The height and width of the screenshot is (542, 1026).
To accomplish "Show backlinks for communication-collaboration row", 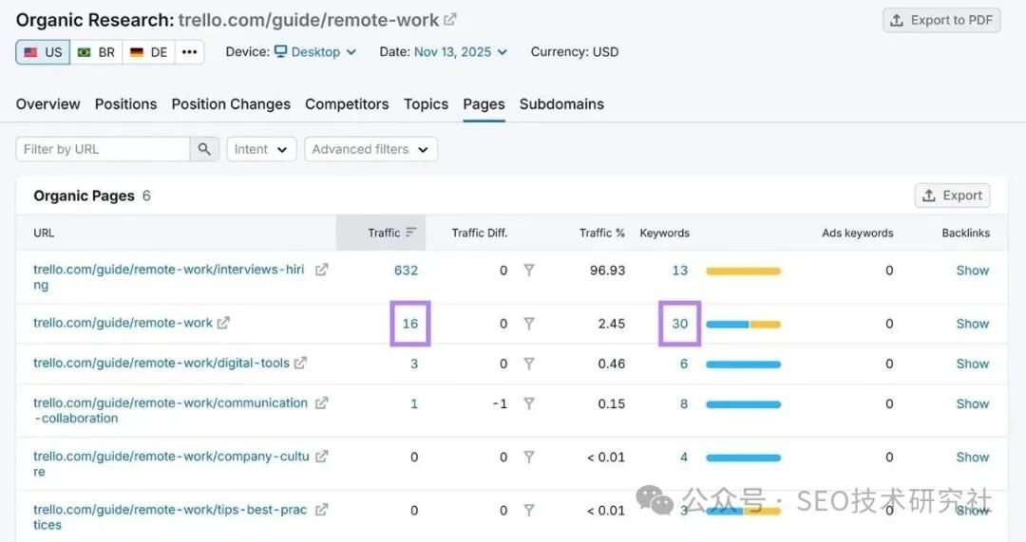I will (973, 404).
